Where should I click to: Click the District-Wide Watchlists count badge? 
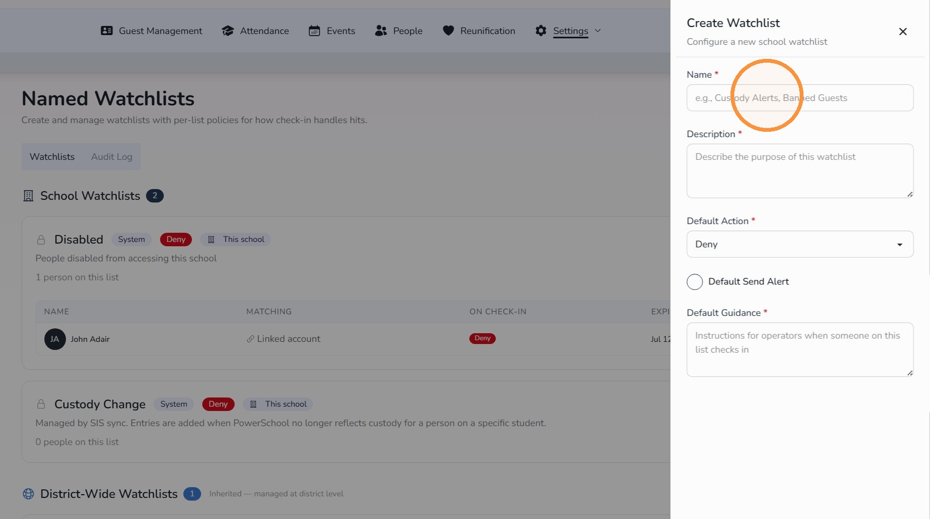(x=192, y=494)
